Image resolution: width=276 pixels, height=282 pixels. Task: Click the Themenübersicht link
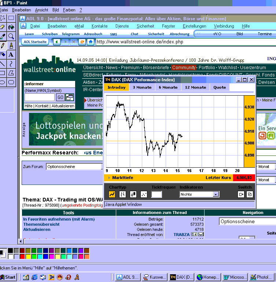(41, 224)
